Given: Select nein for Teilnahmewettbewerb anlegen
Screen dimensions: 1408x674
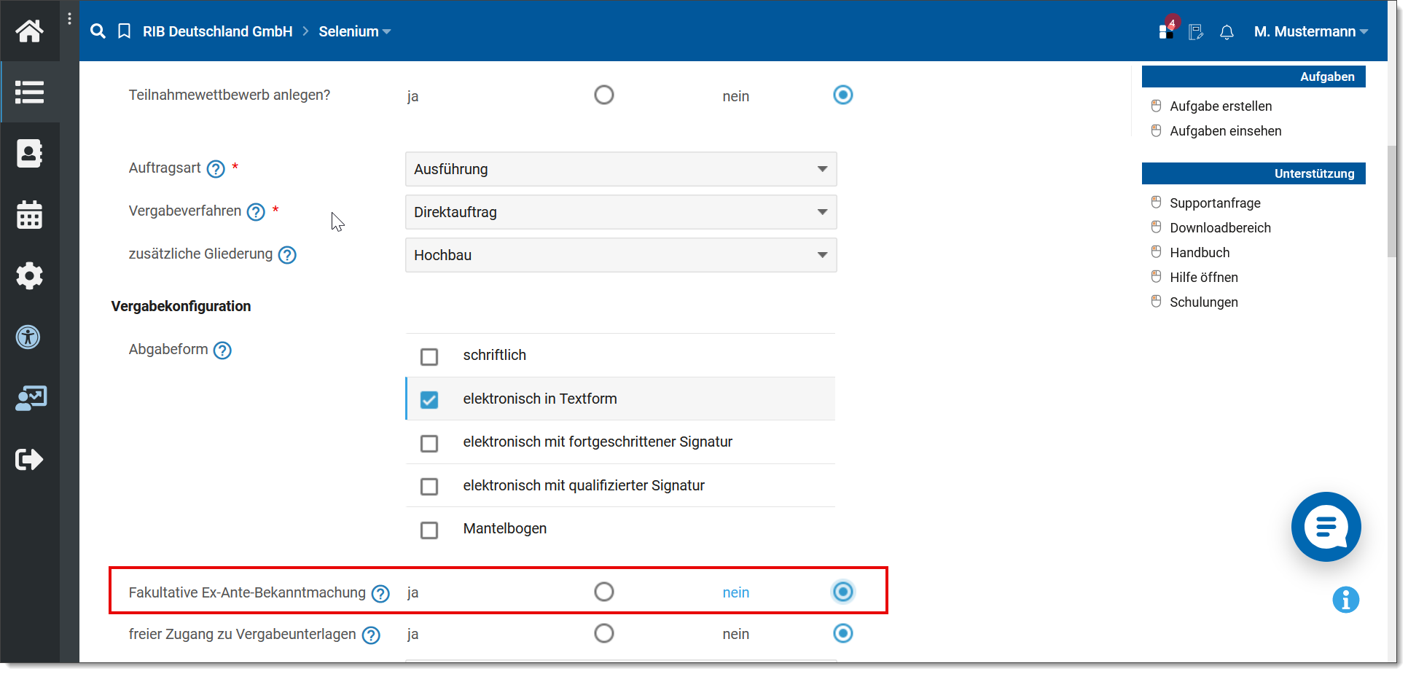Looking at the screenshot, I should click(x=843, y=95).
